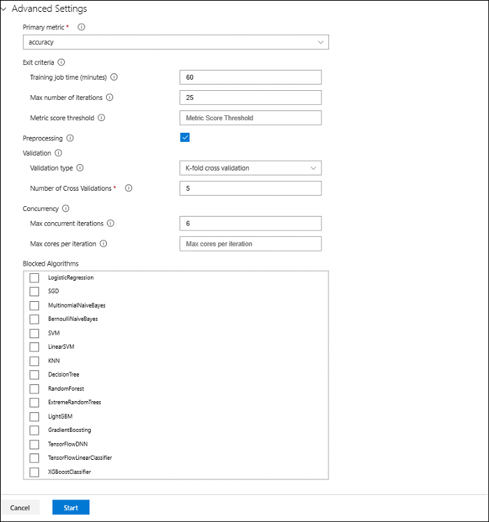Click info icon beside Number of Cross Validations
The image size is (489, 522).
pyautogui.click(x=129, y=188)
